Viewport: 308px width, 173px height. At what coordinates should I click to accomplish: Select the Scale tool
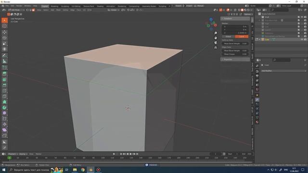[4, 44]
